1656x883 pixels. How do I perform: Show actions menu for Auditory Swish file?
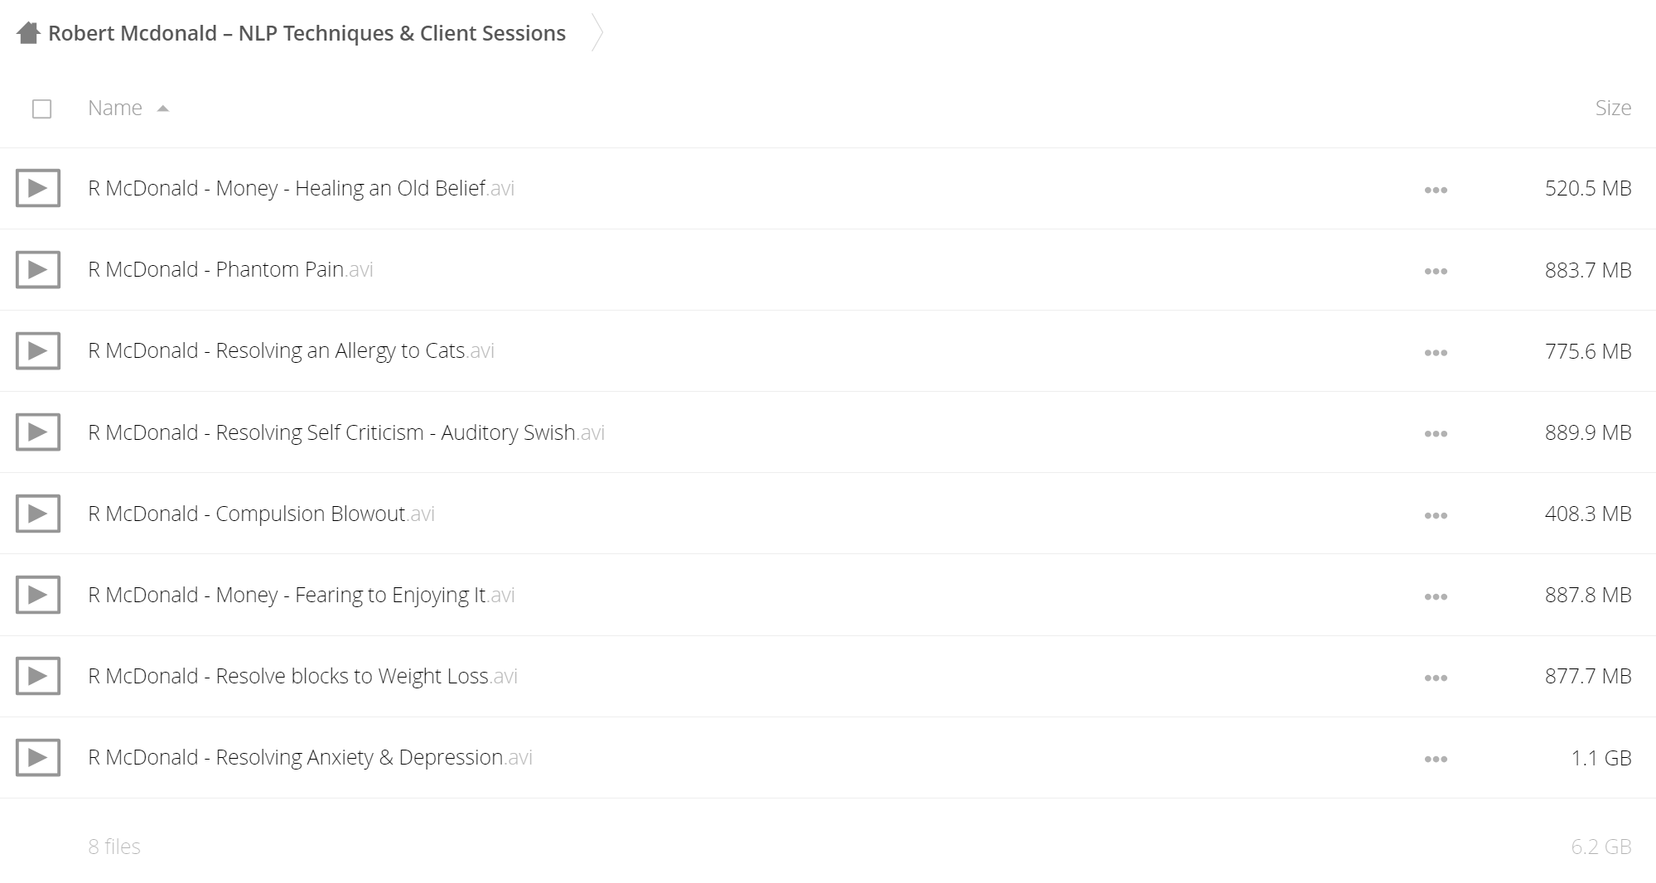click(x=1436, y=433)
